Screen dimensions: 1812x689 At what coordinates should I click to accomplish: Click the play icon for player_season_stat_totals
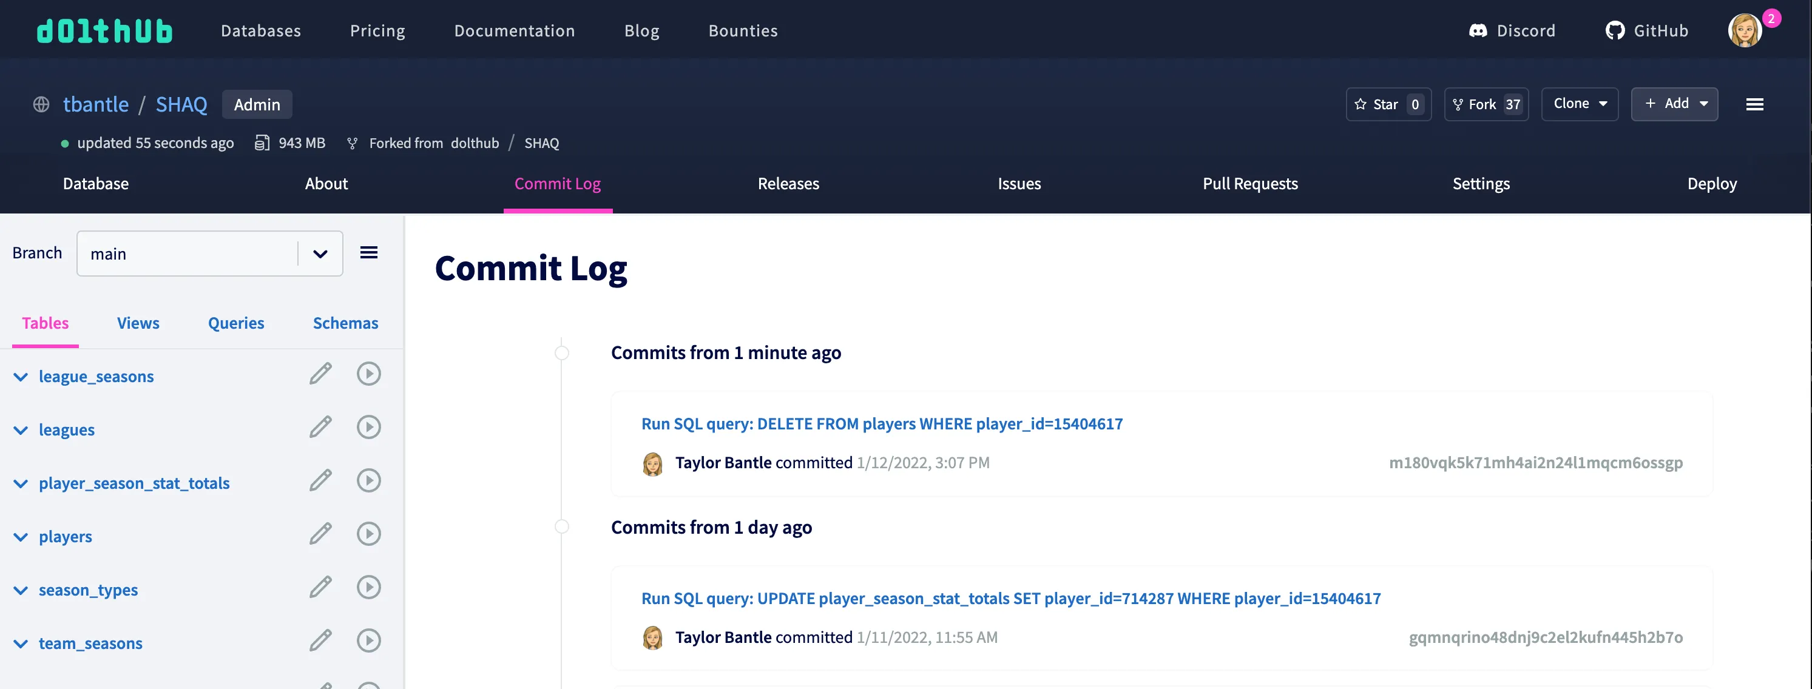coord(368,480)
